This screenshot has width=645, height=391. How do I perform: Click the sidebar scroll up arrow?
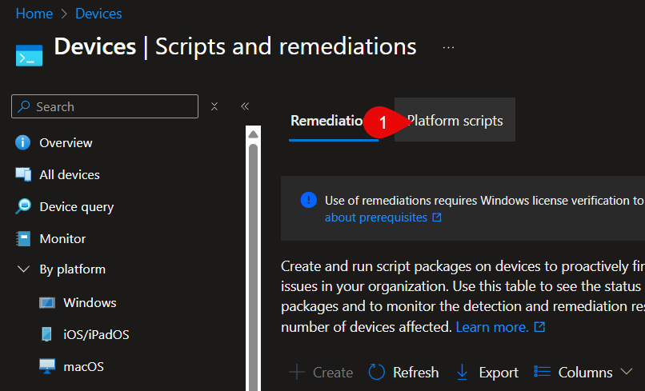coord(253,134)
